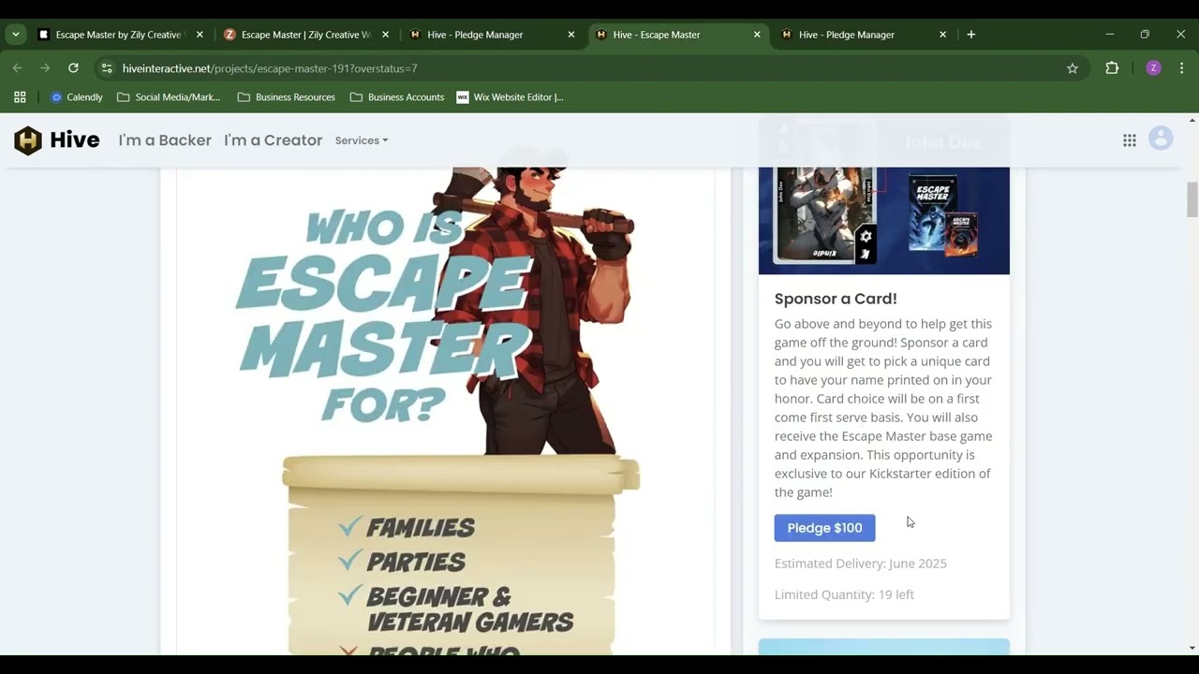Restore down the Chrome window
Screen dimensions: 1199x674
pos(1145,35)
